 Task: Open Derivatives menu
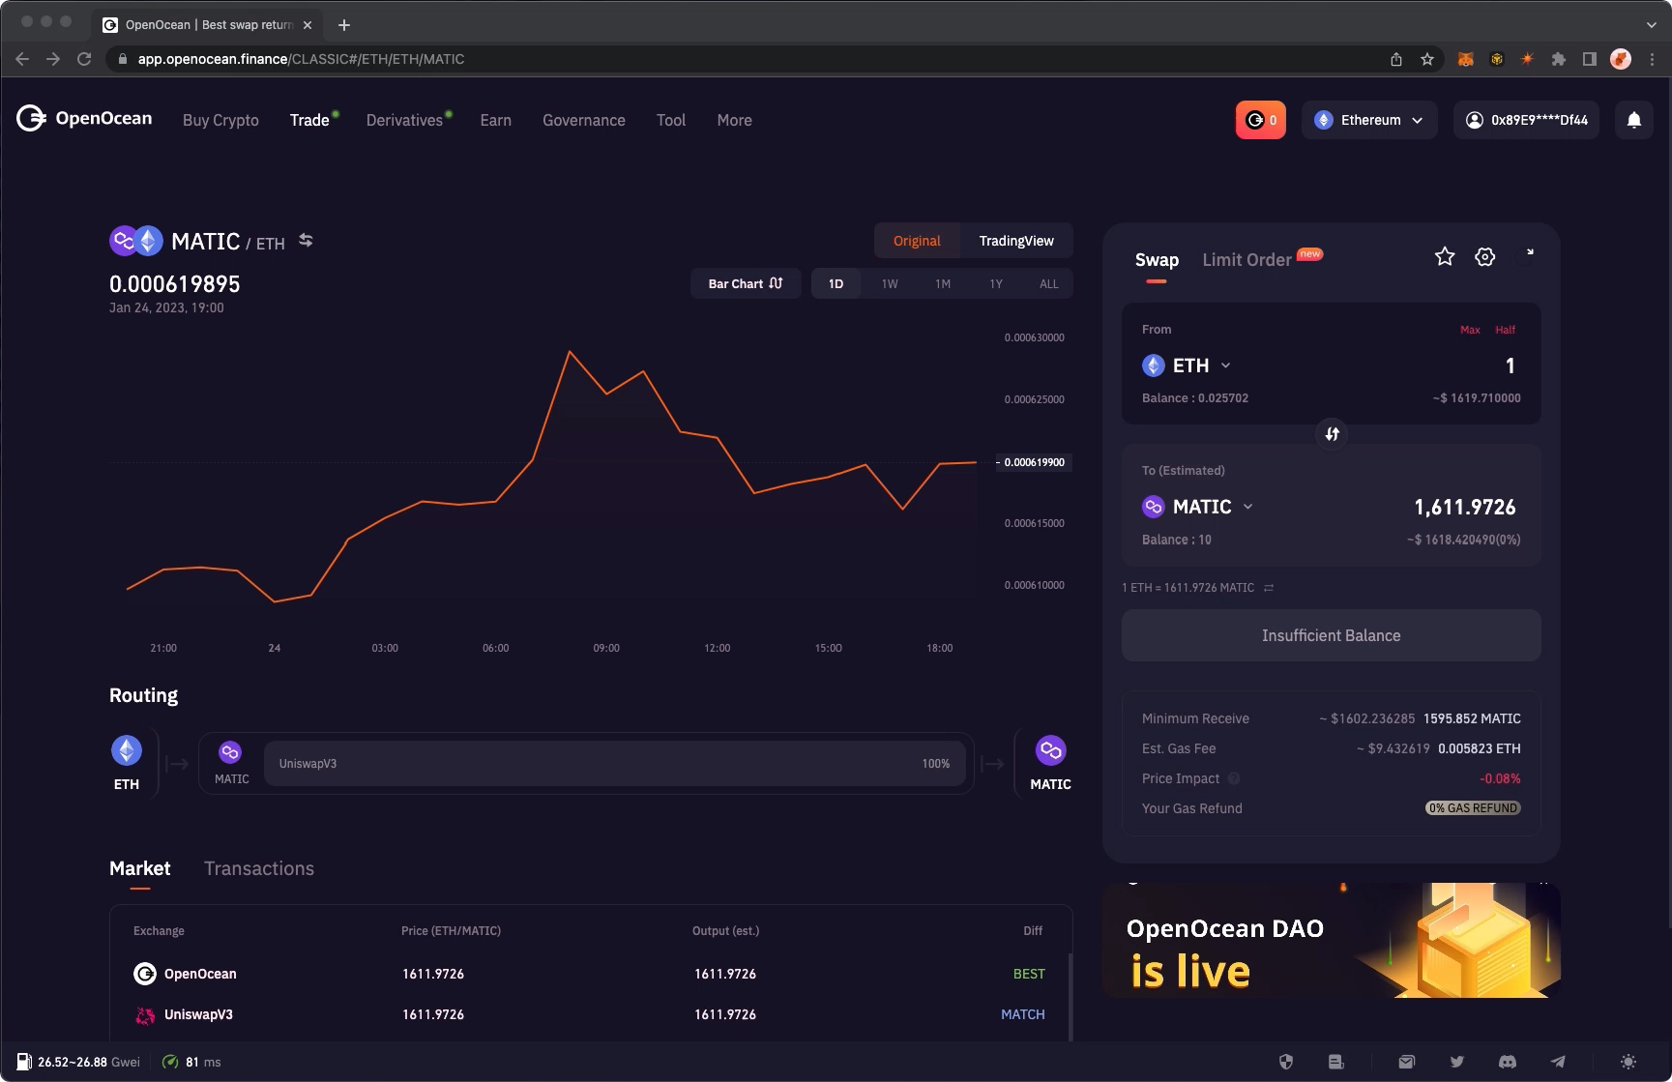tap(404, 120)
